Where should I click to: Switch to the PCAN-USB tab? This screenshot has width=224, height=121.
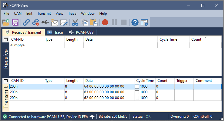81,33
